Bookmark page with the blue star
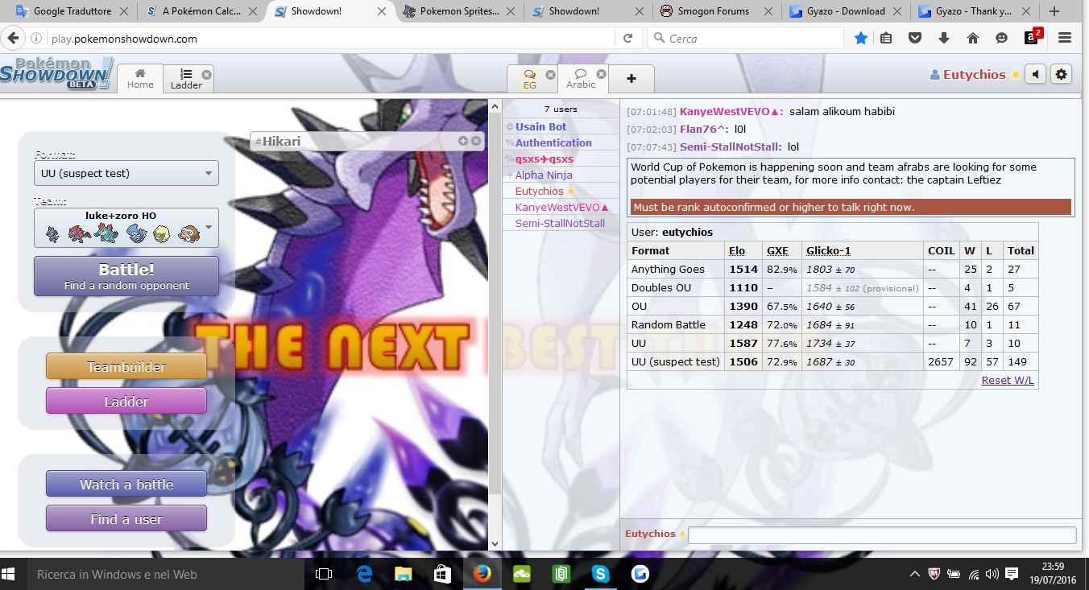 coord(861,38)
